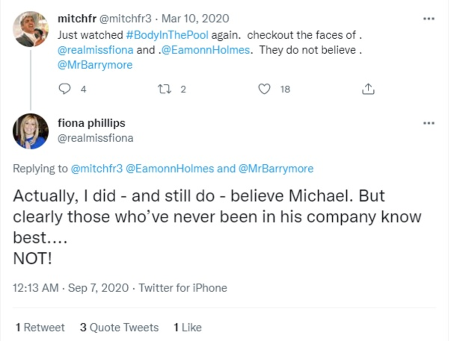Click the fiona phillips display name

91,122
